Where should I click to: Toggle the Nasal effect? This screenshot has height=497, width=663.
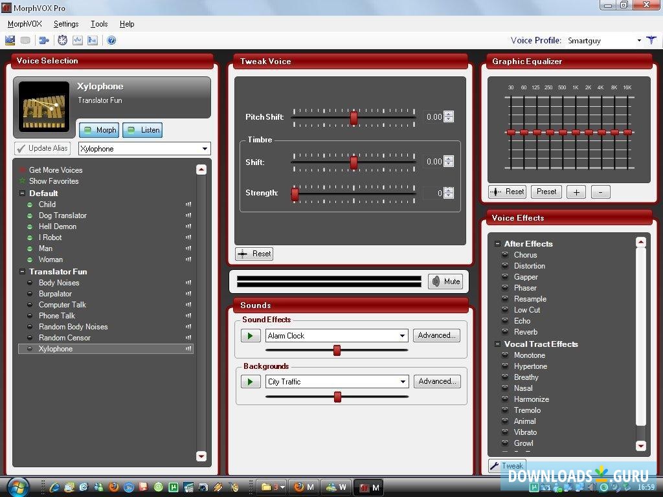(x=505, y=388)
